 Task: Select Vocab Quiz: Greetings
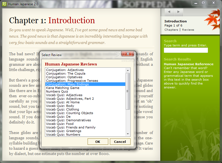85,131
